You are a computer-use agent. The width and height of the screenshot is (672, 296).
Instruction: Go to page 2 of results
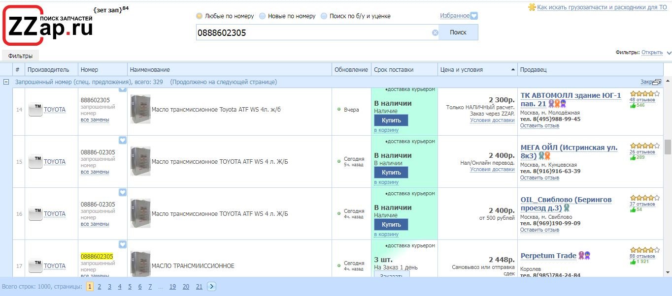tap(99, 287)
